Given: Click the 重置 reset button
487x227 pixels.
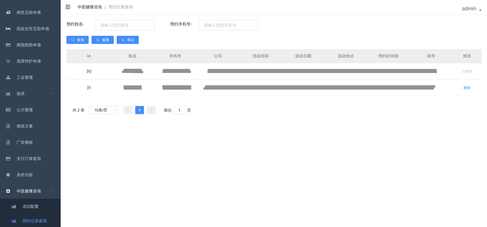Looking at the screenshot, I should click(x=102, y=40).
